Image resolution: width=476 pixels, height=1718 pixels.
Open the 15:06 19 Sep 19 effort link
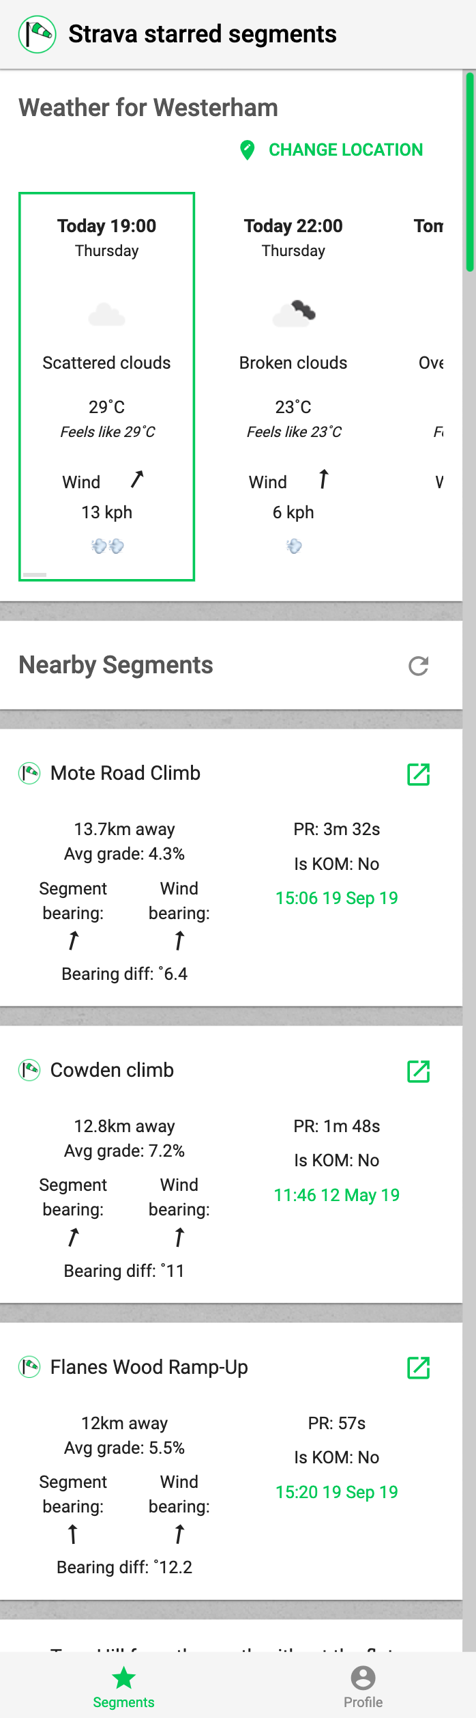[337, 898]
